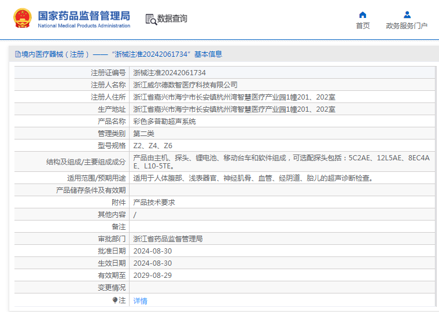The width and height of the screenshot is (439, 312).
Task: Click the 管理类别 value 第二类
Action: pos(143,134)
